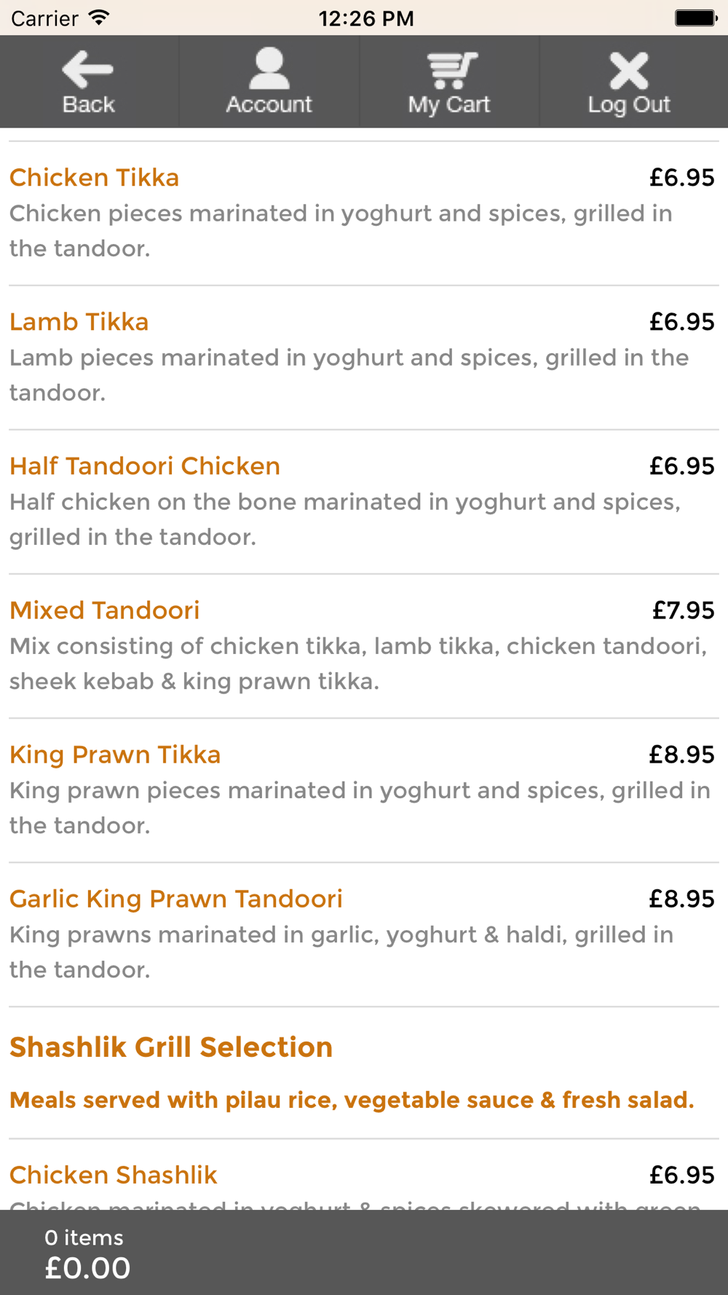728x1295 pixels.
Task: Open the My Cart shopping cart icon
Action: 451,70
